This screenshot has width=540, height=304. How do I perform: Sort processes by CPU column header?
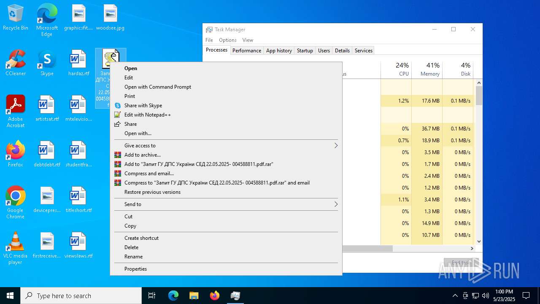tap(396, 70)
